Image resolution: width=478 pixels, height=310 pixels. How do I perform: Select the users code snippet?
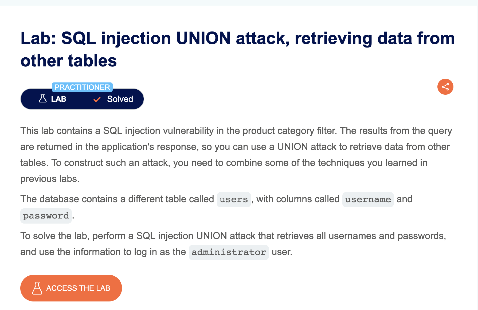pos(234,200)
